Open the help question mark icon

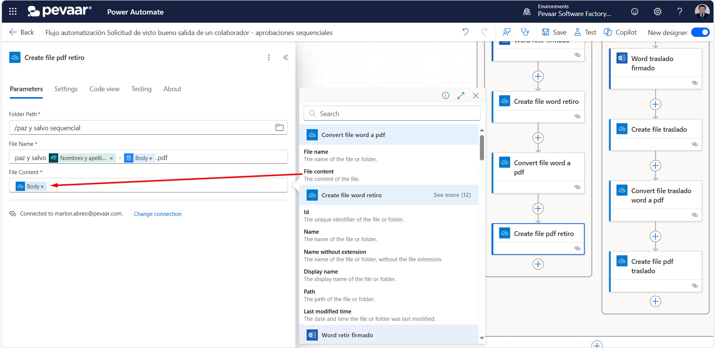[680, 12]
